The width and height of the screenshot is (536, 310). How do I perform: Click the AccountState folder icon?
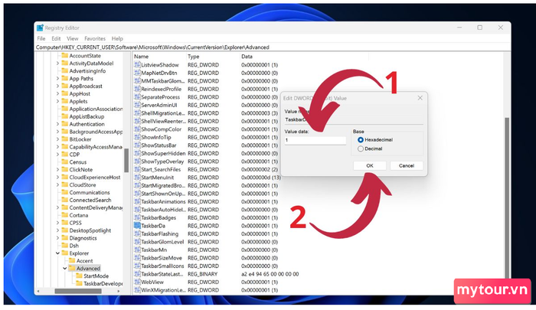(64, 56)
